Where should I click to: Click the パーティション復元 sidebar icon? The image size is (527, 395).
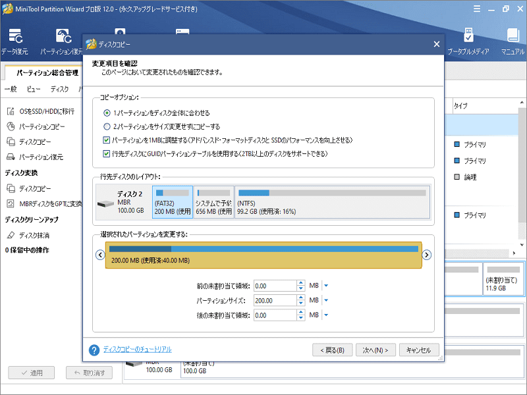11,157
